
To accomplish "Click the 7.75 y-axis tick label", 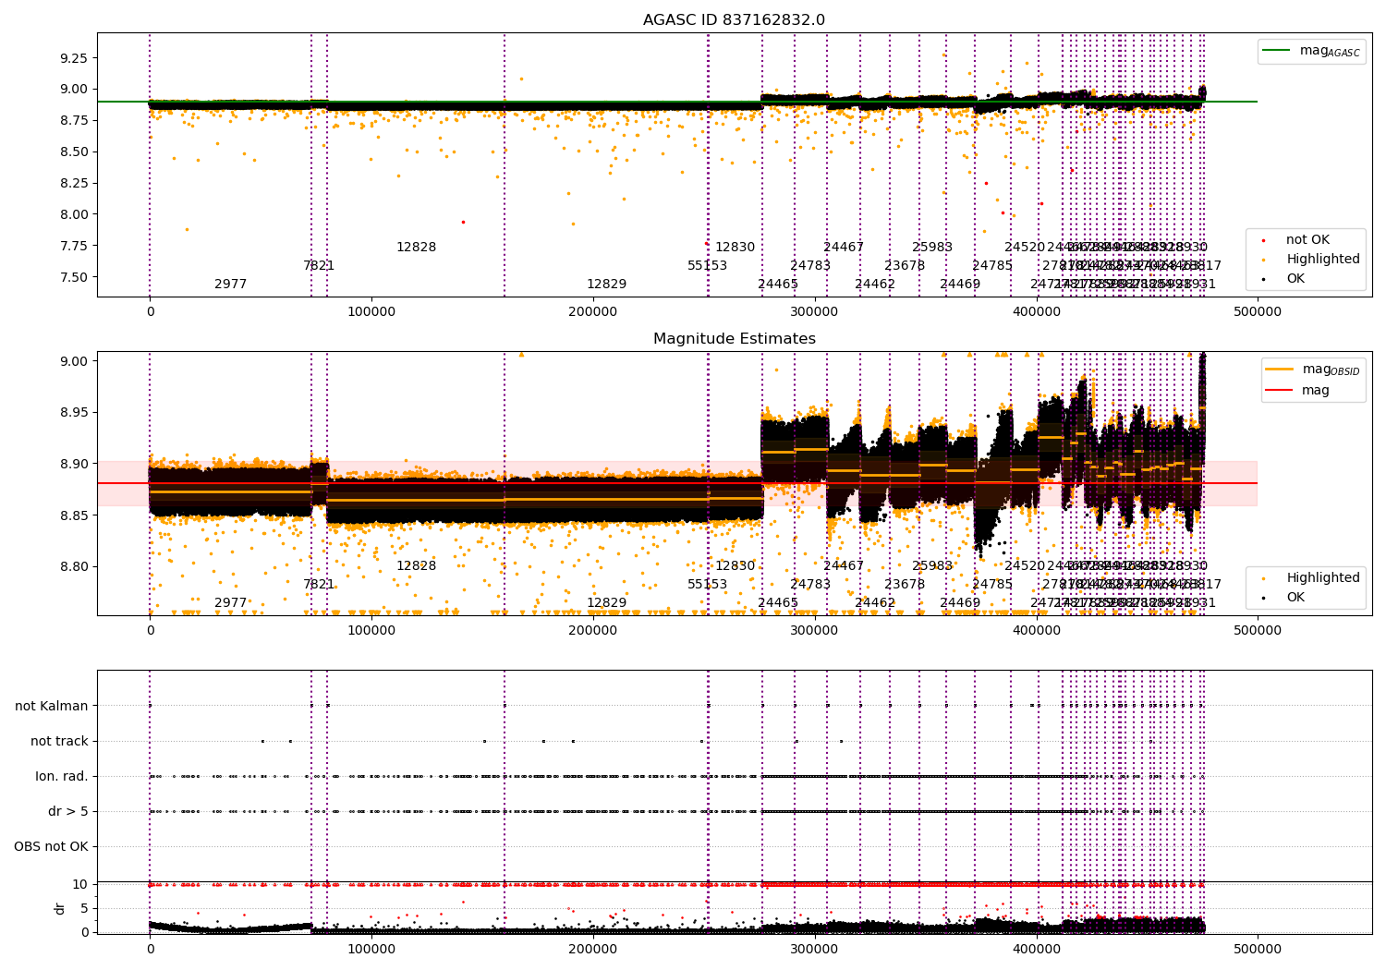I will [x=72, y=247].
